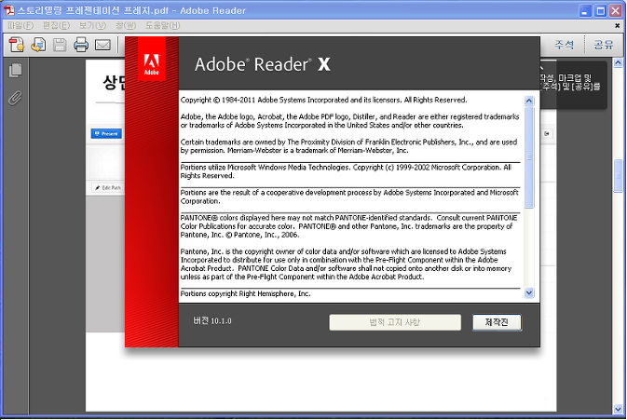Open the 보기(V) menu
The height and width of the screenshot is (420, 627).
click(92, 25)
